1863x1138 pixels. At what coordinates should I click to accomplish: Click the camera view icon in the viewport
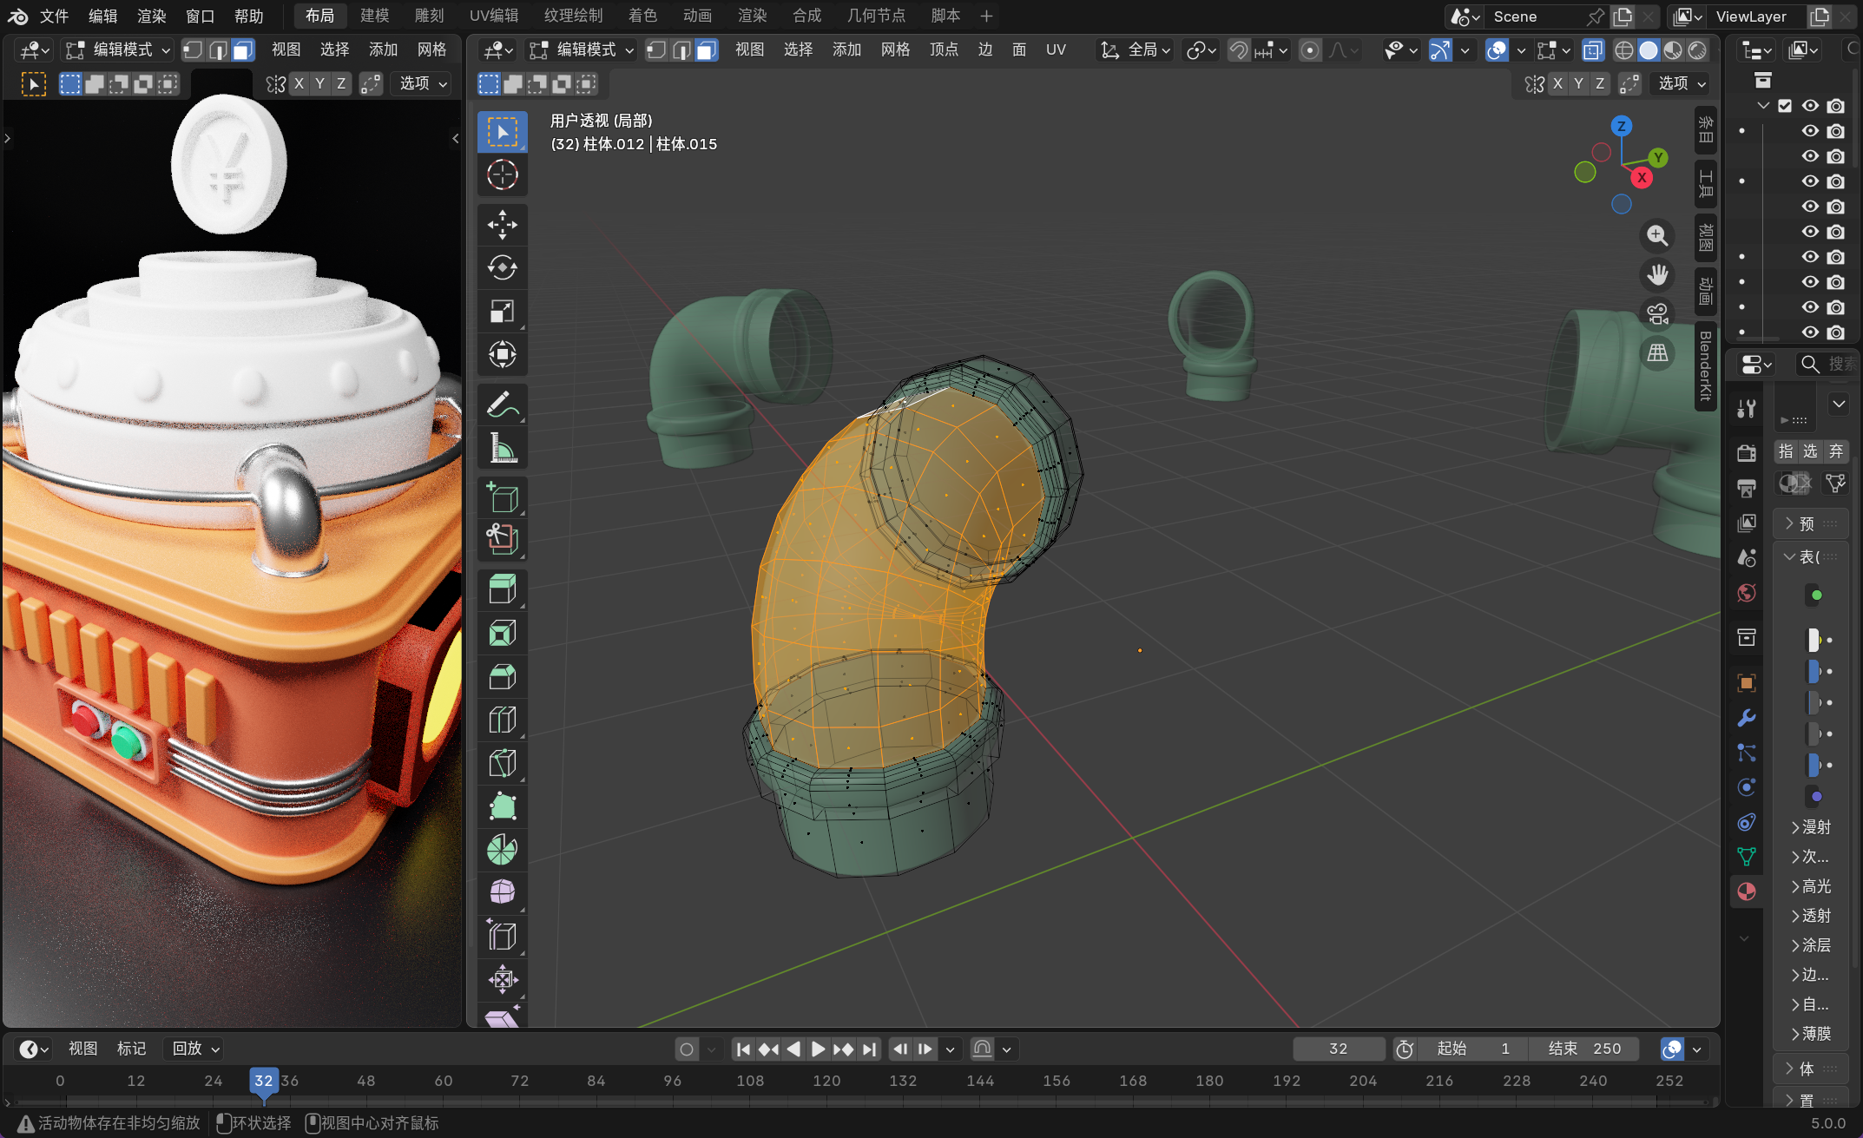(x=1657, y=313)
